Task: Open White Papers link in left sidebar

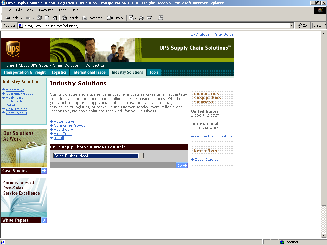Action: point(16,113)
